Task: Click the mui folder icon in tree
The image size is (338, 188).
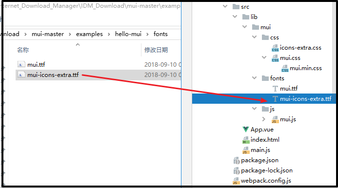Action: coord(256,27)
